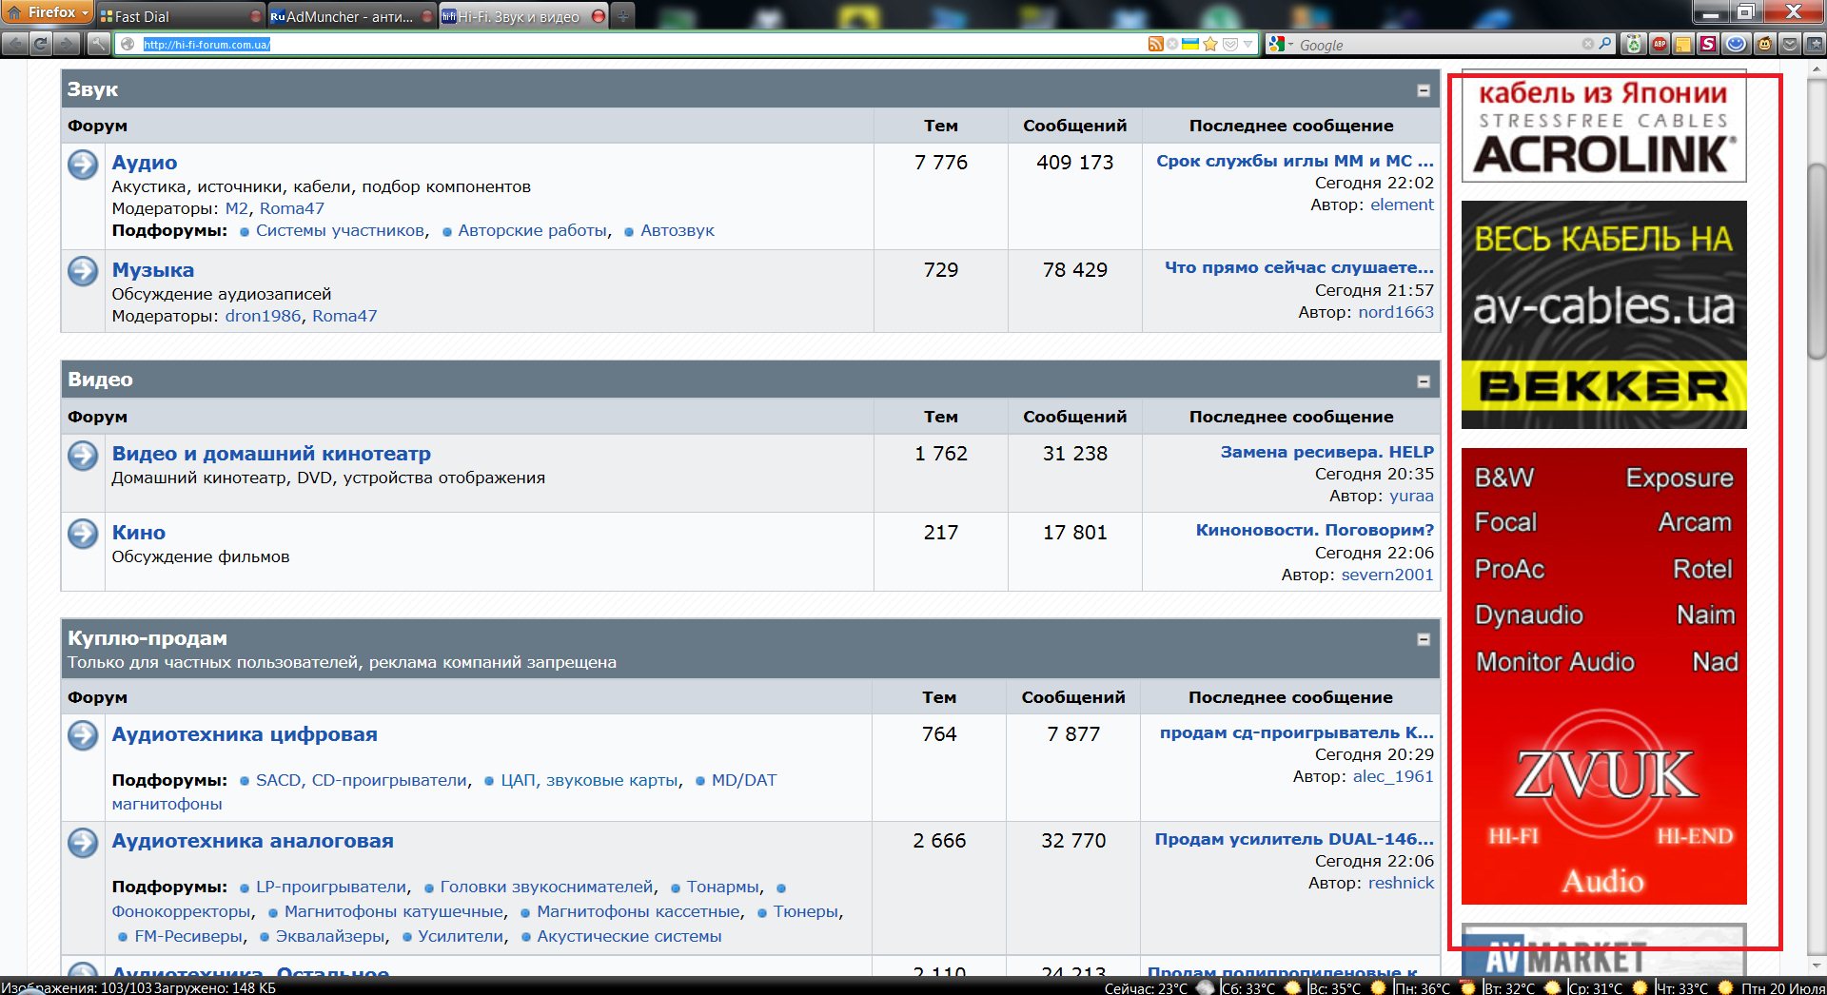Viewport: 1827px width, 995px height.
Task: Open the Google search engine selector dropdown
Action: click(x=1280, y=44)
